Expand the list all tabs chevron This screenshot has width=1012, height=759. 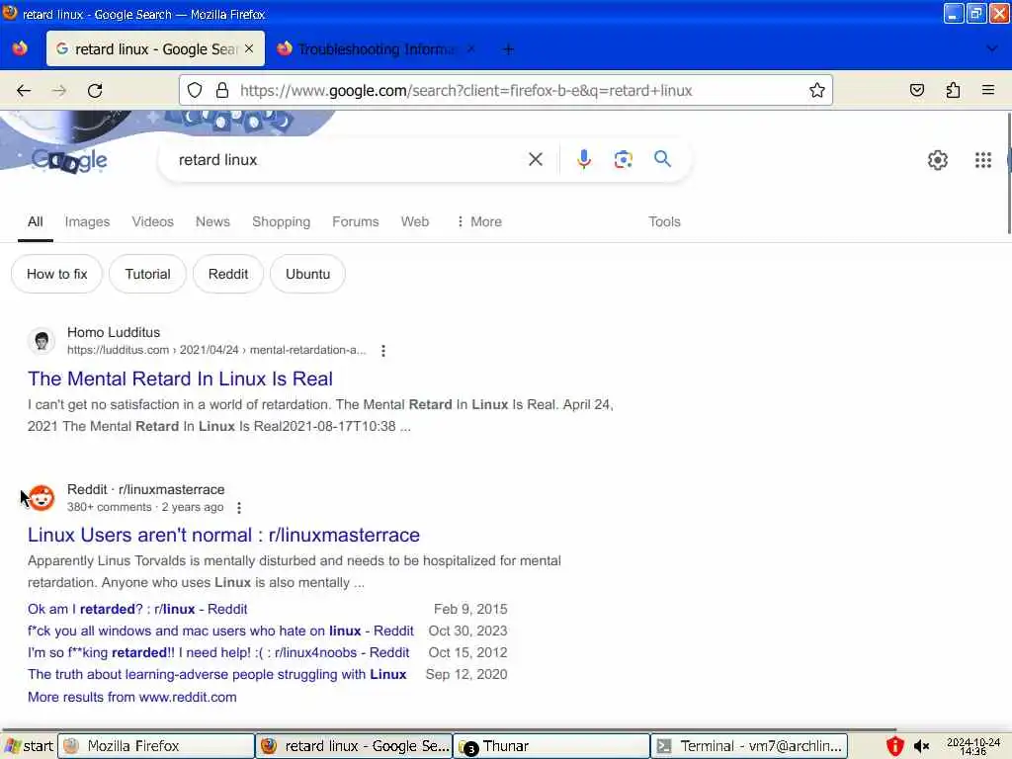click(x=991, y=49)
